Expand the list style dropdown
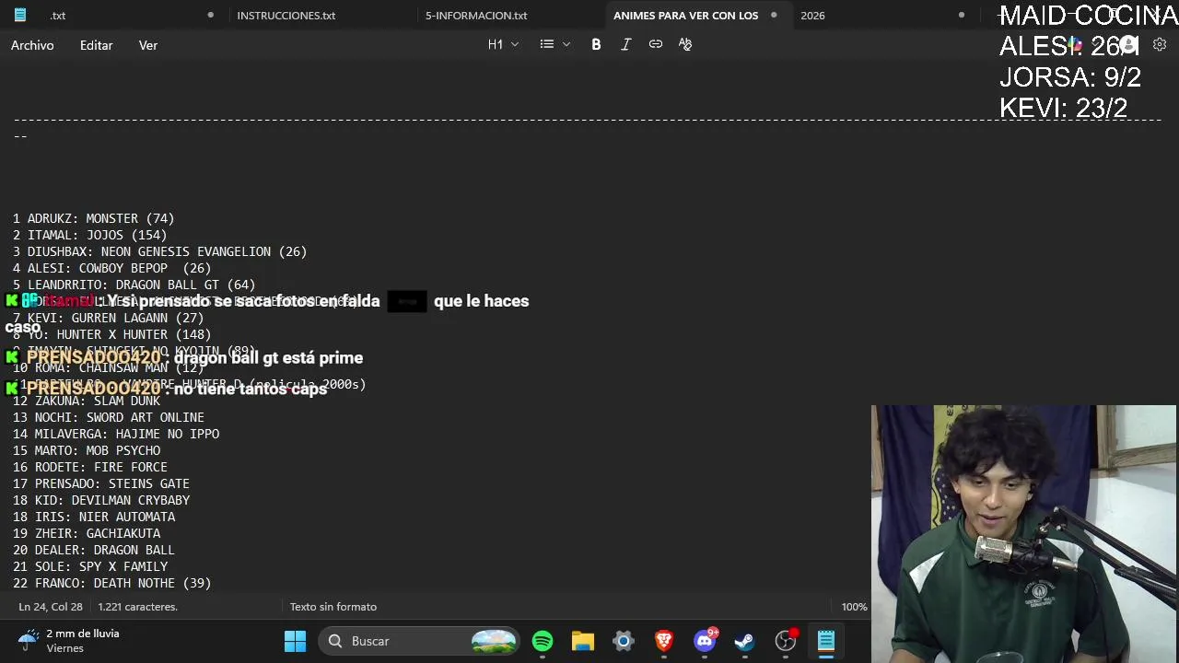Viewport: 1179px width, 663px height. pyautogui.click(x=554, y=44)
